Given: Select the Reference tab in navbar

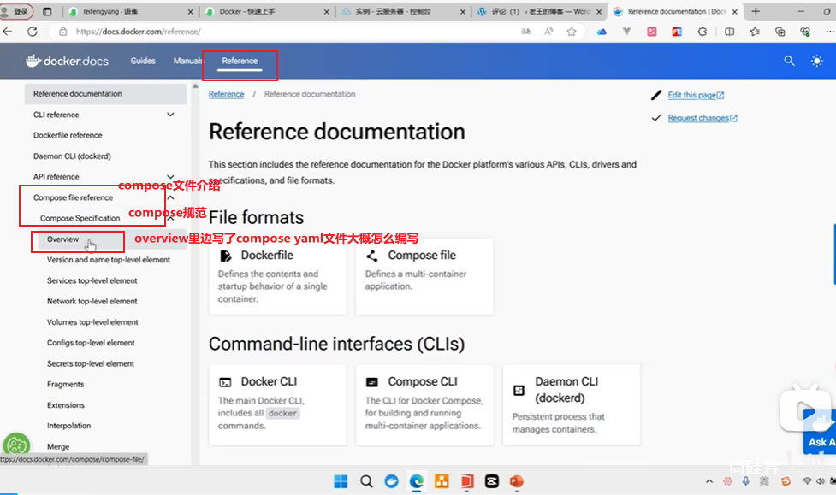Looking at the screenshot, I should pos(240,61).
